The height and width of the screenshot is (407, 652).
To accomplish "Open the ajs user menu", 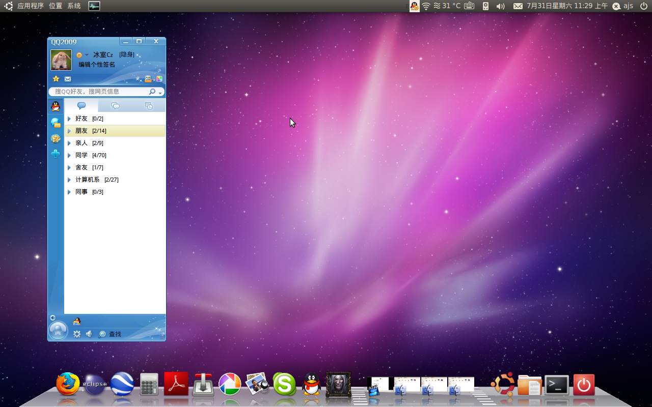I will tap(622, 6).
